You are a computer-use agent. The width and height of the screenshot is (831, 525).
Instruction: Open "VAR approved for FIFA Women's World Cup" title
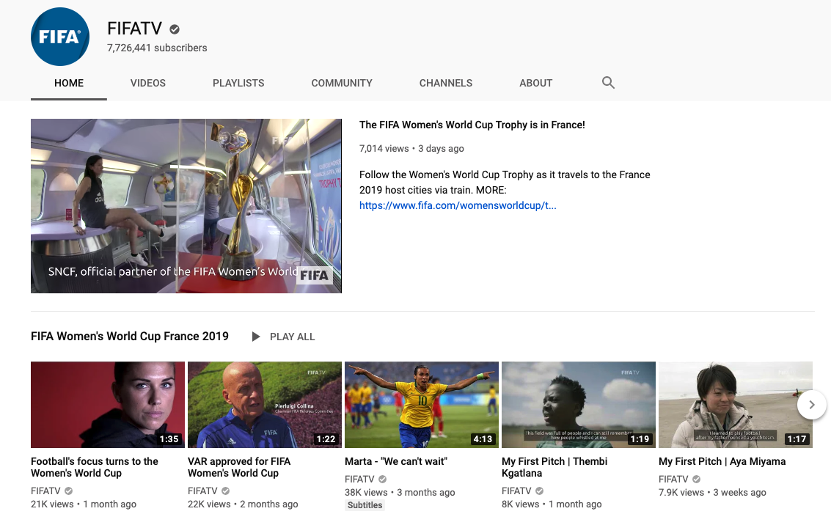[239, 467]
